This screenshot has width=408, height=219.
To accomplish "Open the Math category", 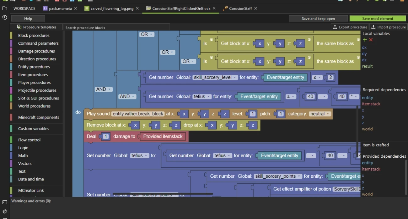I will coord(23,155).
